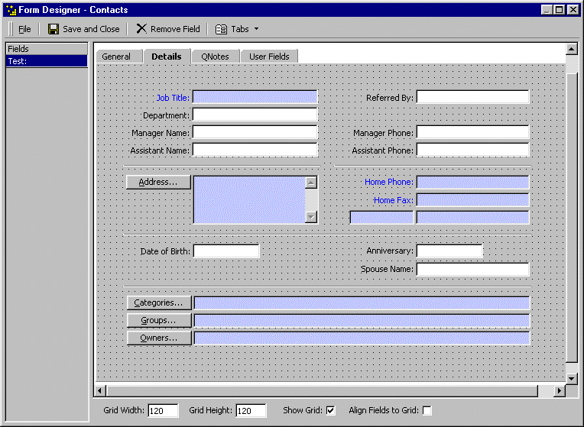The image size is (584, 427).
Task: Click the Address... button
Action: tap(158, 182)
